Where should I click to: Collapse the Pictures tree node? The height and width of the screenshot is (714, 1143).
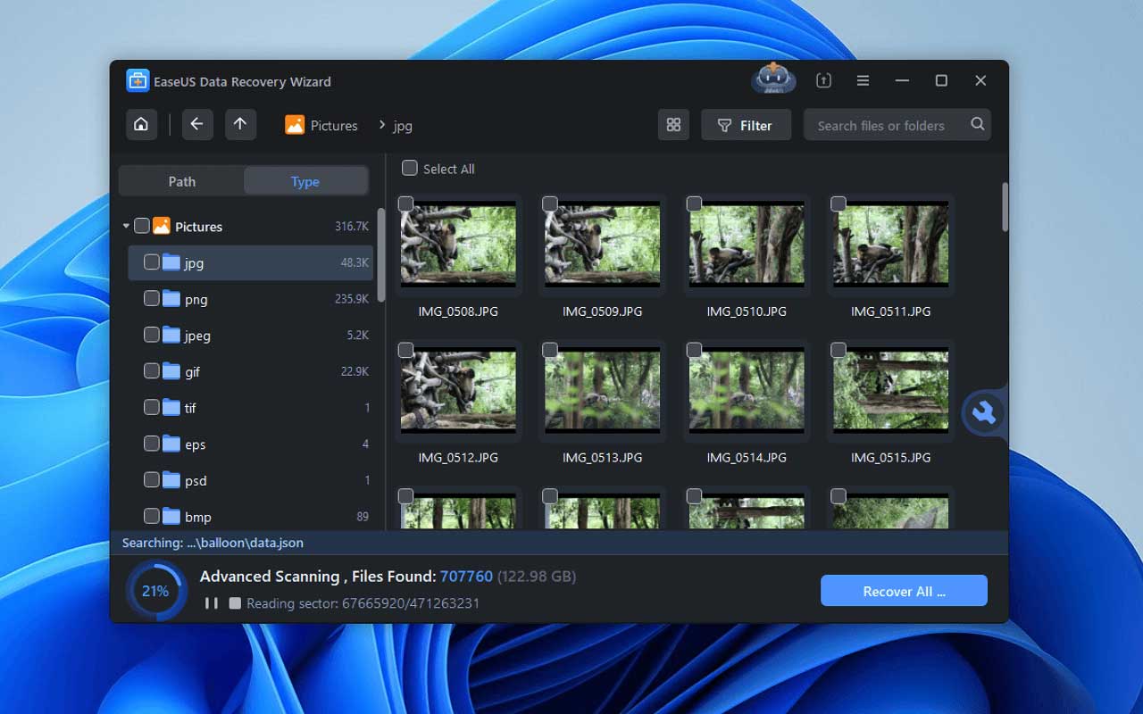click(x=126, y=227)
